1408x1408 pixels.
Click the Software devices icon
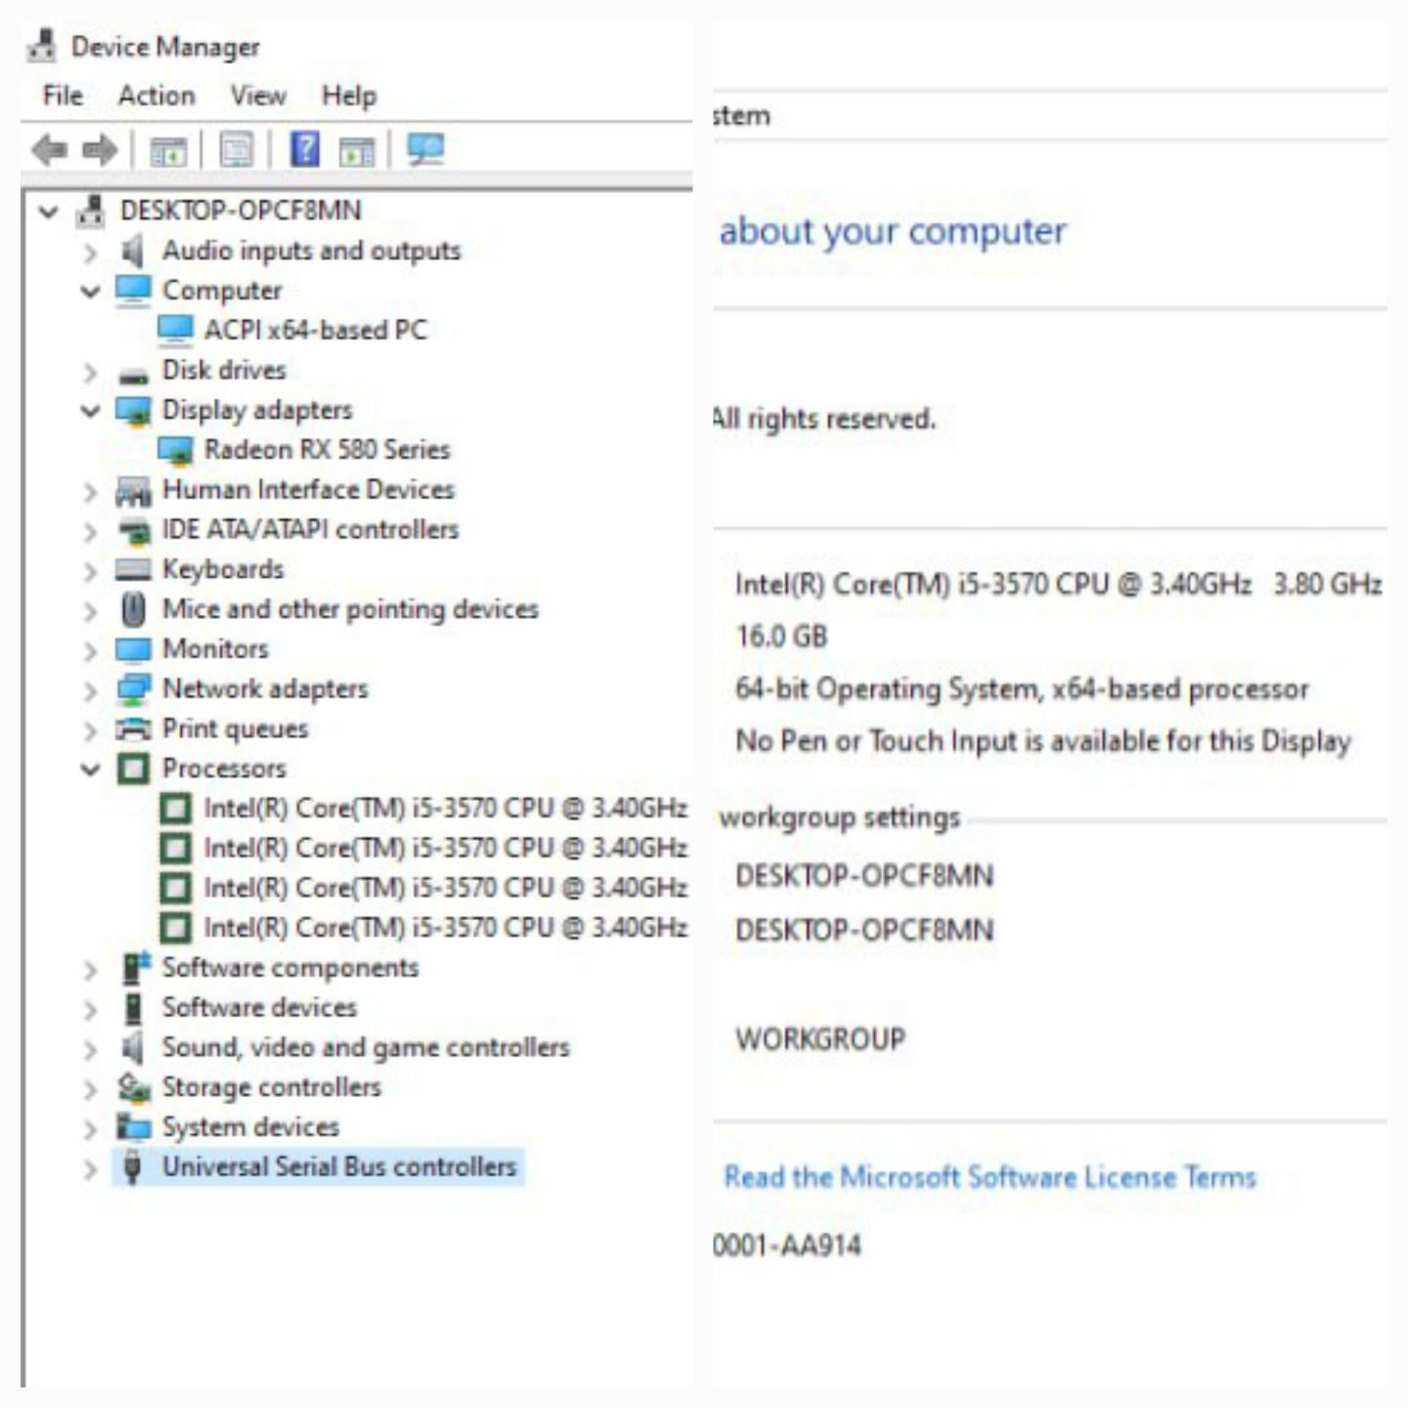point(132,1008)
